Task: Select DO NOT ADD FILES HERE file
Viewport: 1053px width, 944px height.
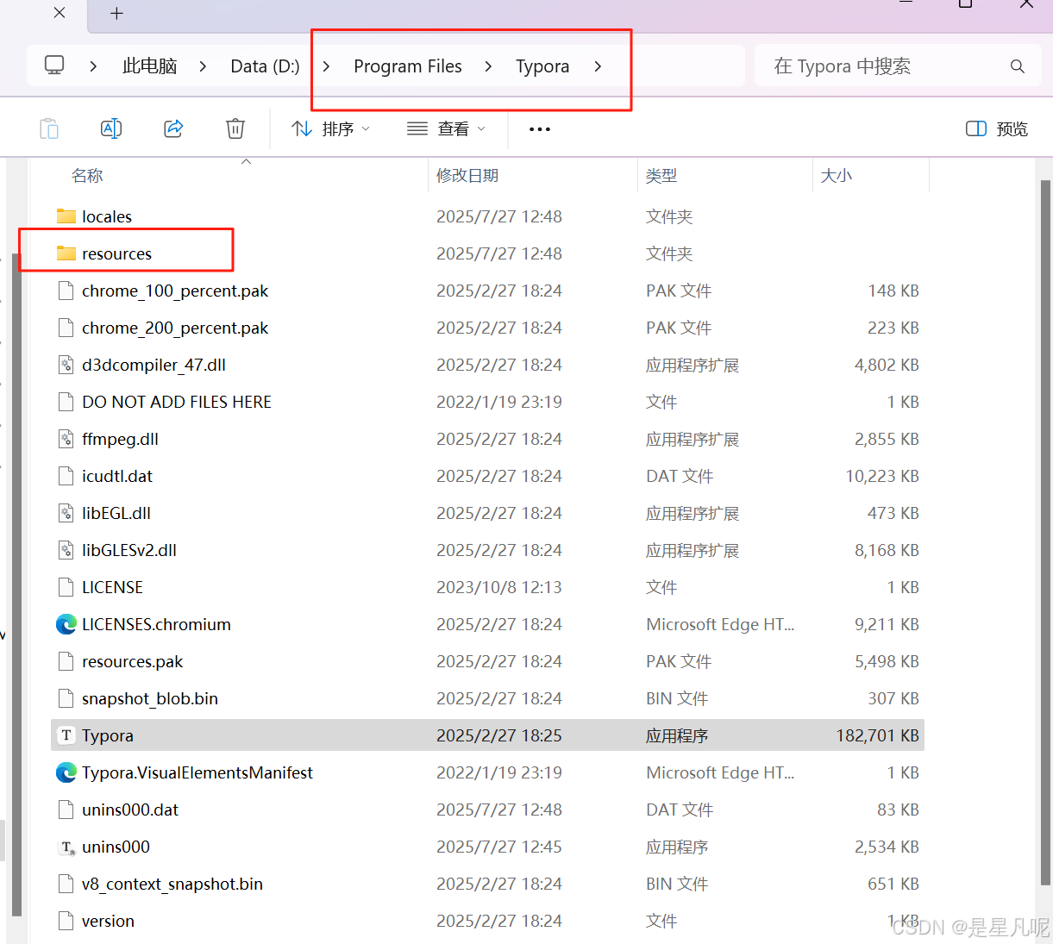Action: [177, 402]
